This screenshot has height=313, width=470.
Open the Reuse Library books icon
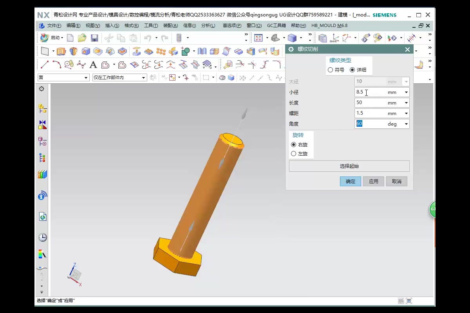(42, 174)
